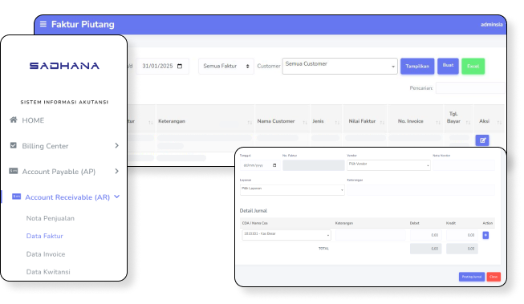Click the Buat button
Image resolution: width=524 pixels, height=304 pixels.
(x=448, y=66)
